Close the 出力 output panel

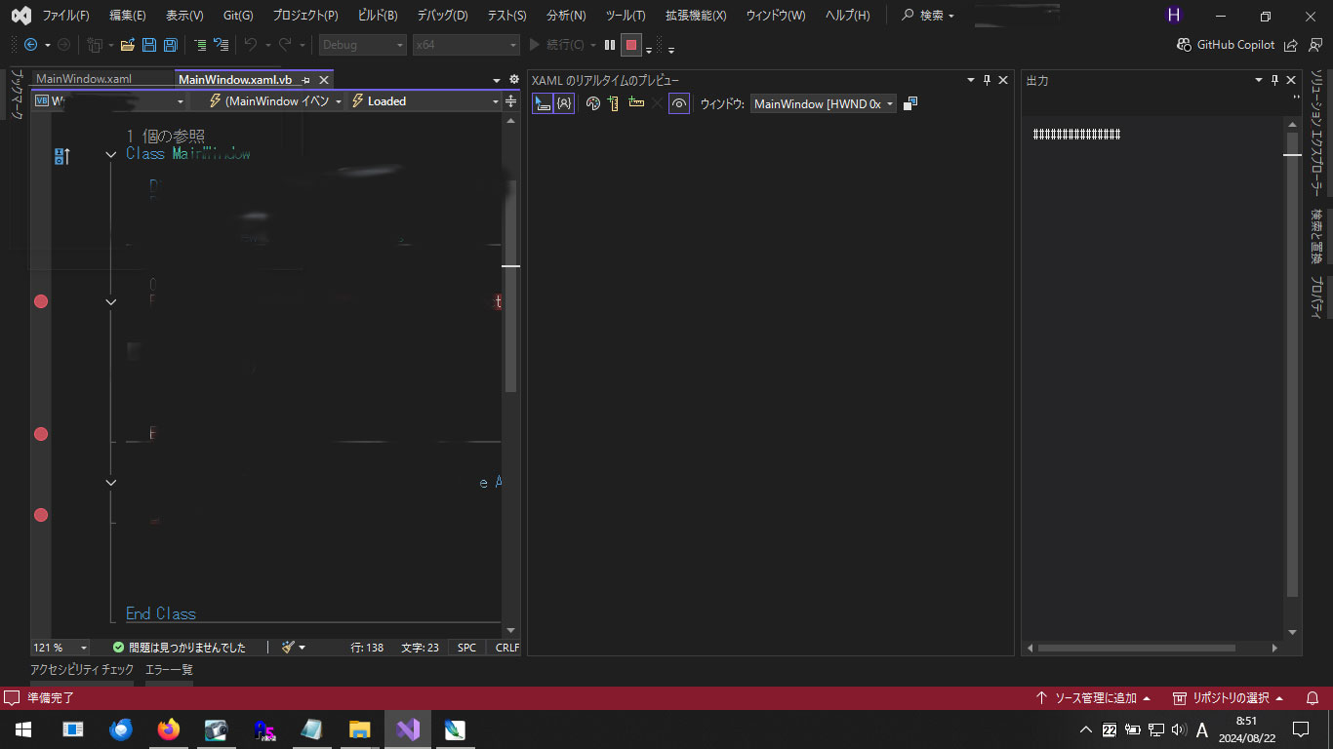pyautogui.click(x=1291, y=80)
